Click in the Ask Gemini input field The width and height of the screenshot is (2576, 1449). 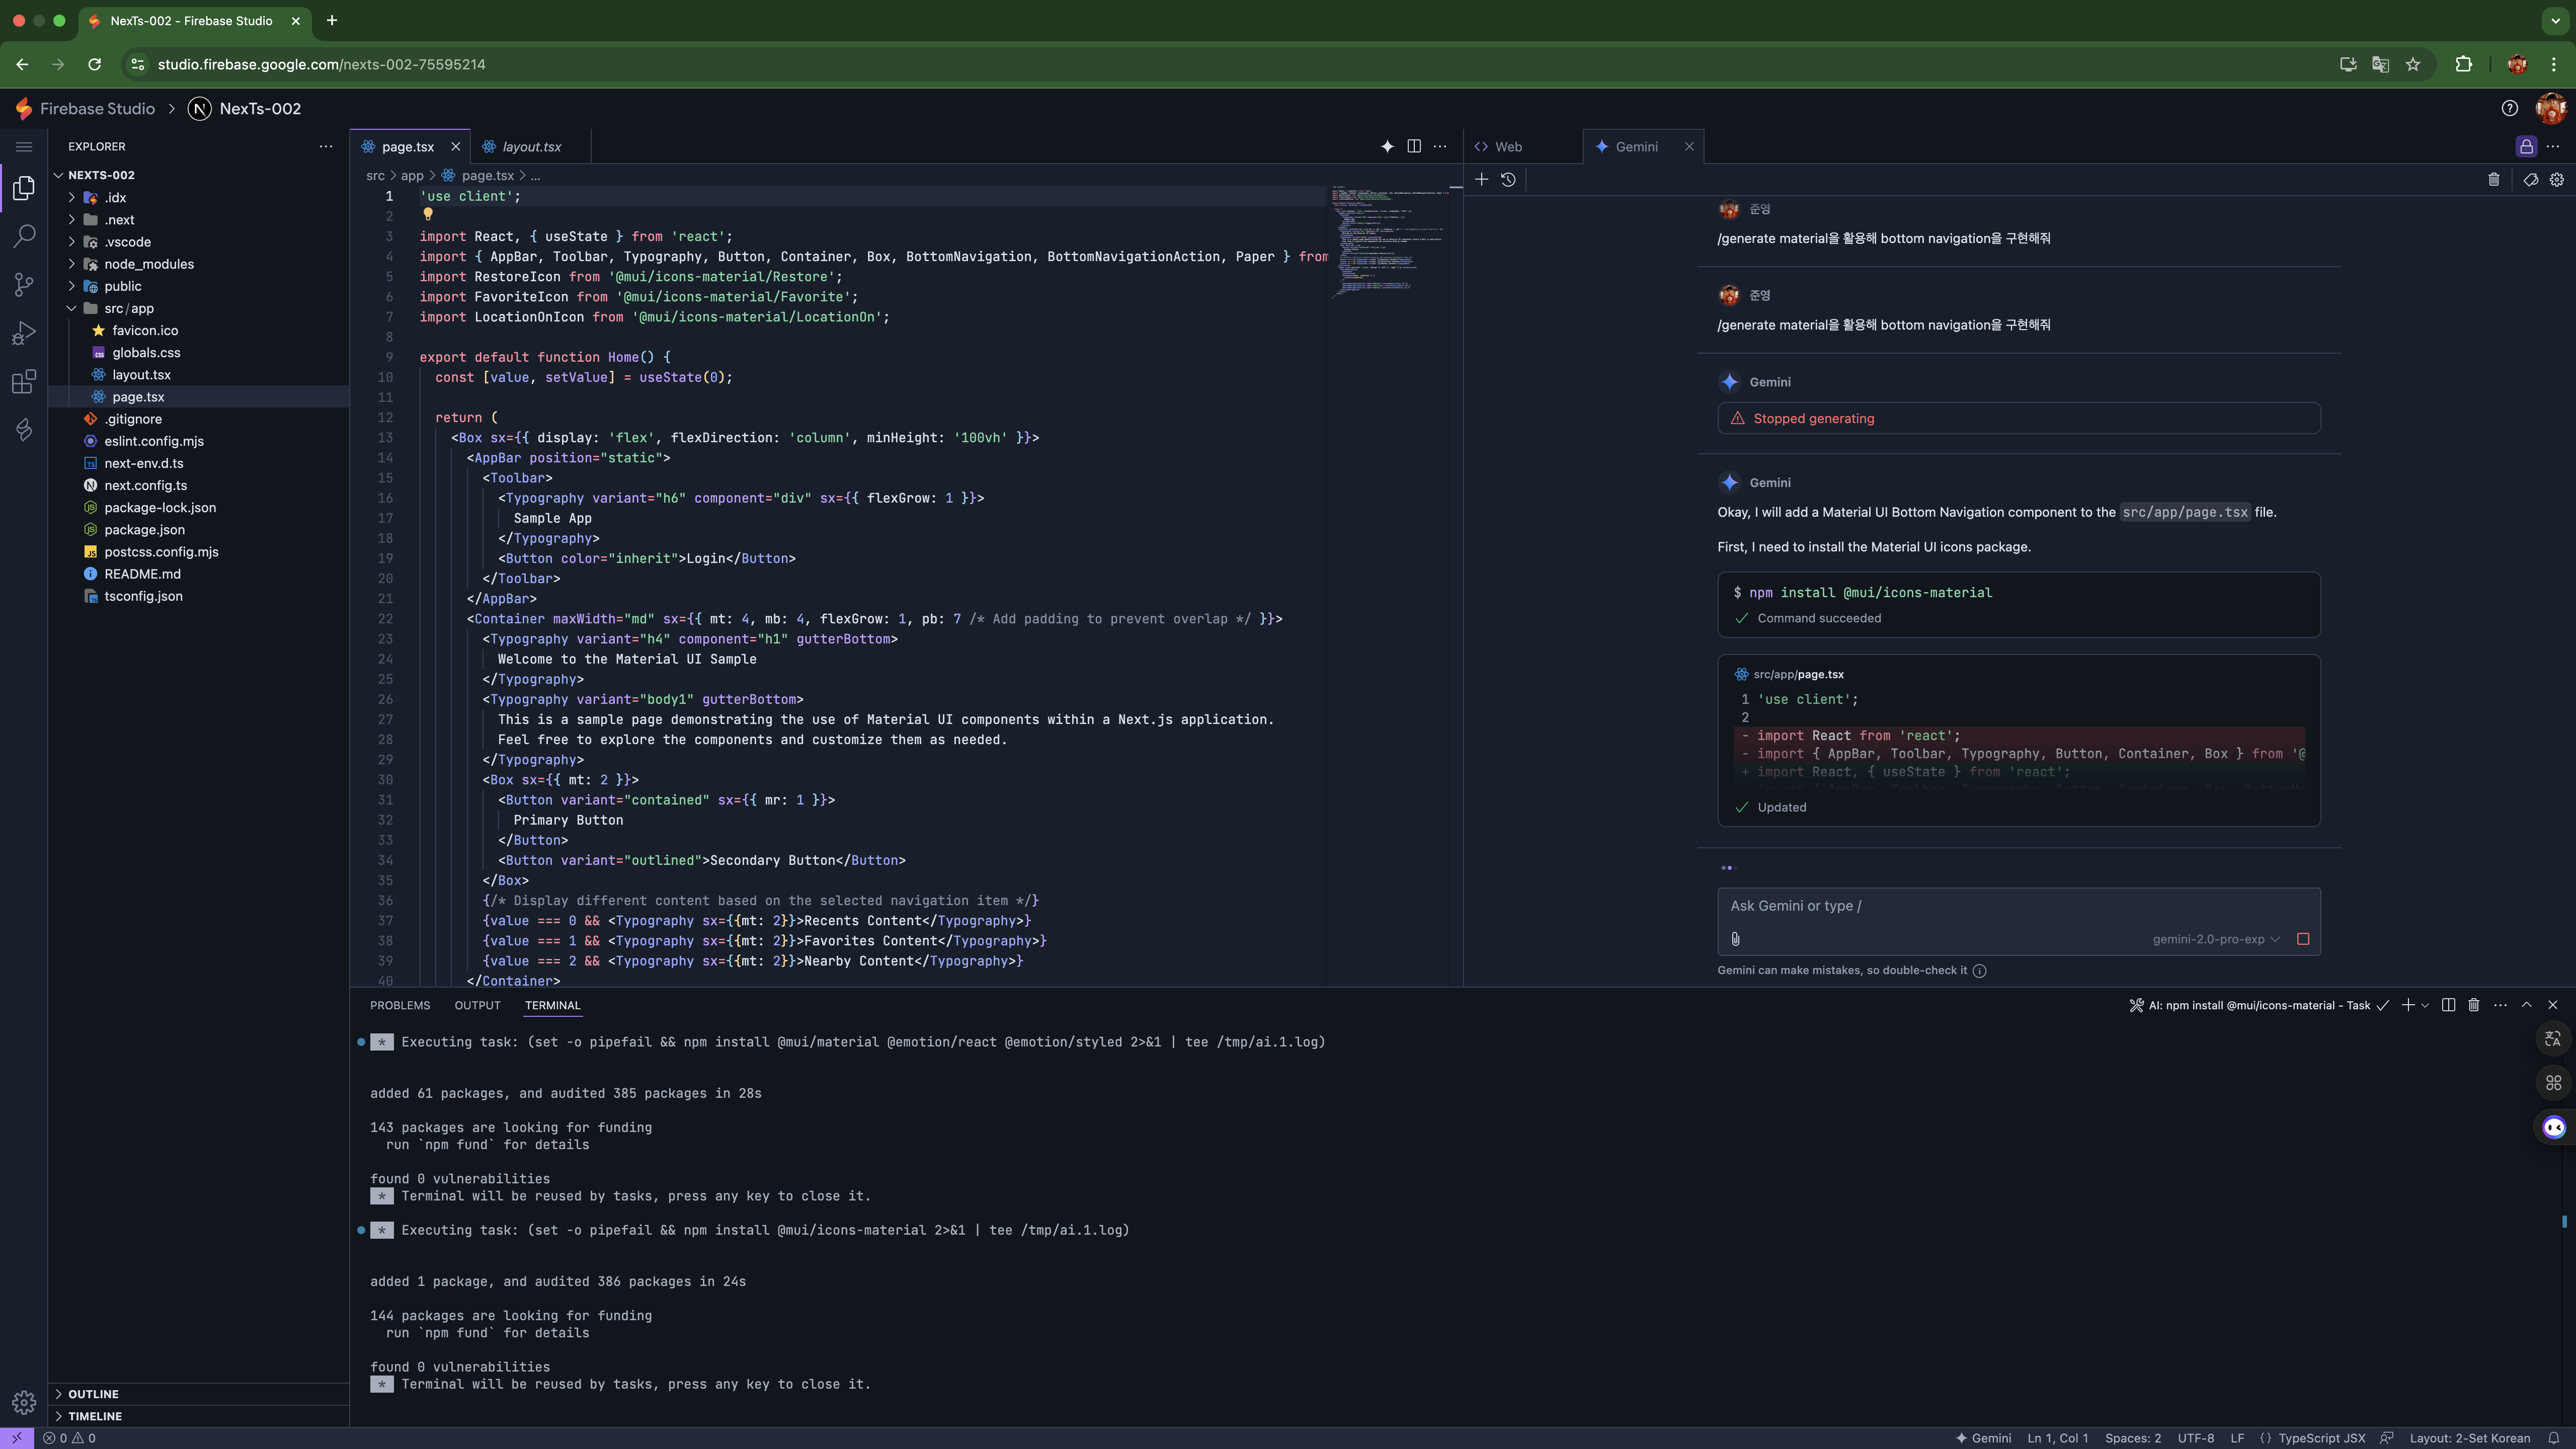[2017, 906]
